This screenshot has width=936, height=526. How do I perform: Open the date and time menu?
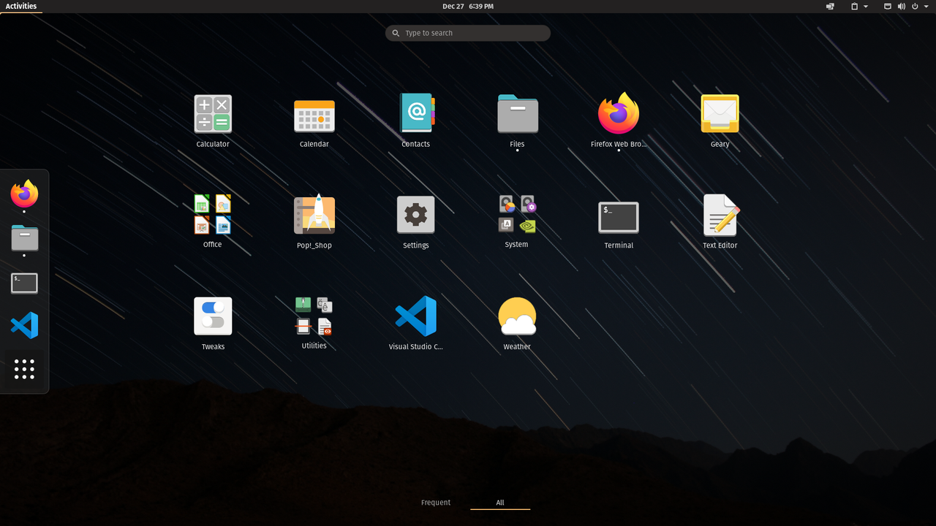click(468, 6)
